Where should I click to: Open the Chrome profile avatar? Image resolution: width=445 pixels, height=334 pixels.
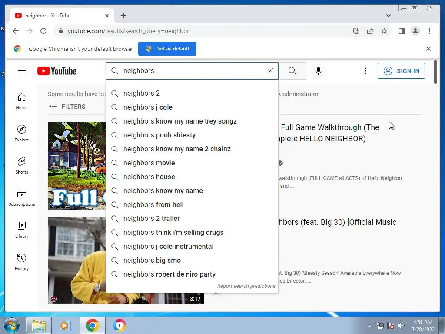coord(415,31)
